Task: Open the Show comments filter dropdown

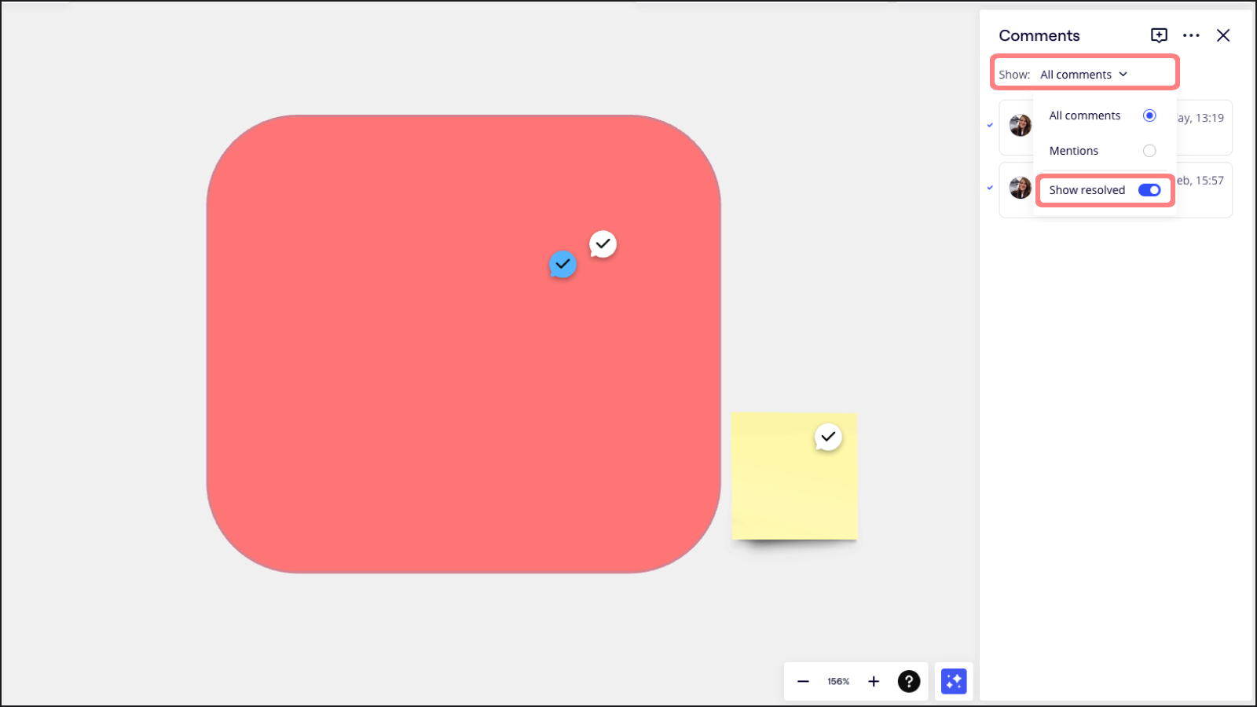Action: [1083, 73]
